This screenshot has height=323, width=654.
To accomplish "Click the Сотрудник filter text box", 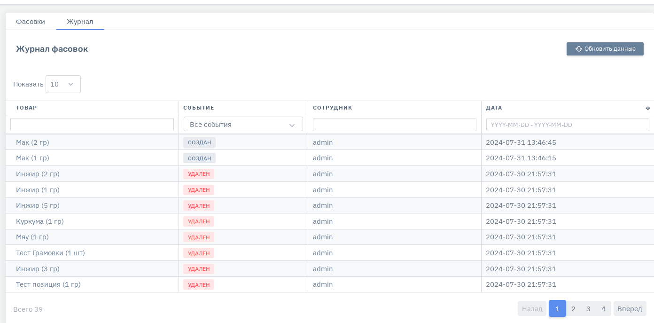I will tap(394, 125).
